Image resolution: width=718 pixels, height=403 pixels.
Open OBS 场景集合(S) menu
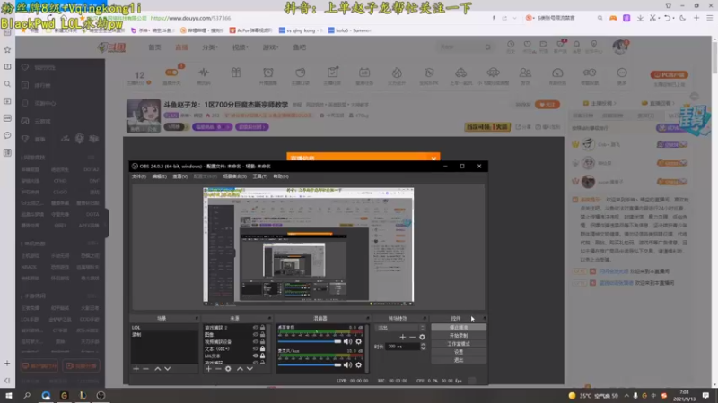pyautogui.click(x=234, y=176)
